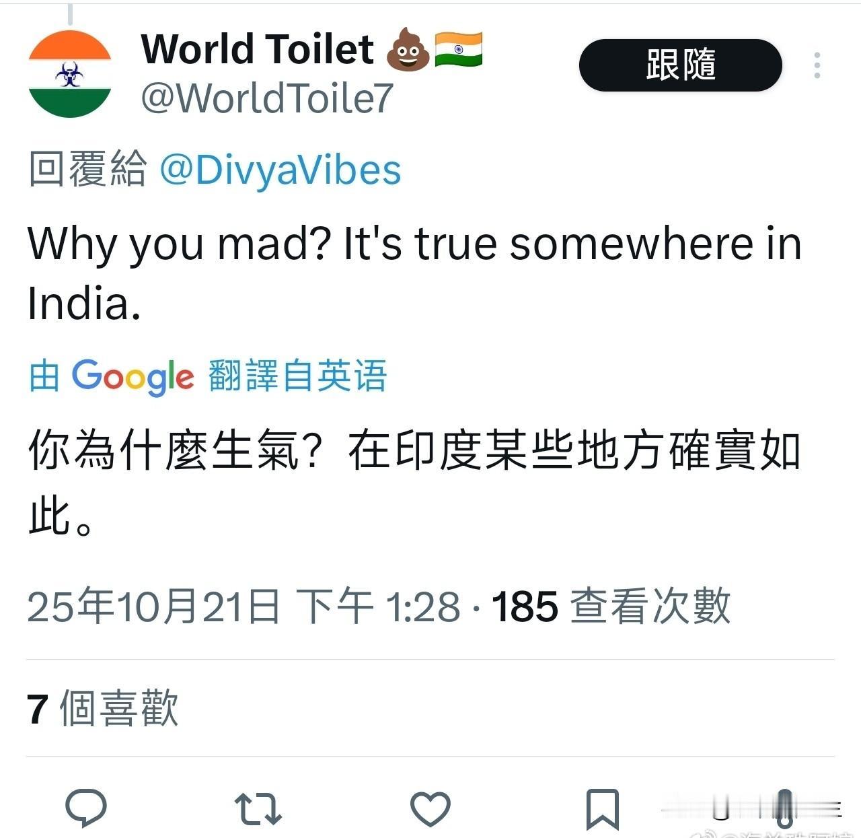Tap the India flag emoji in the name
This screenshot has width=861, height=838.
[459, 49]
